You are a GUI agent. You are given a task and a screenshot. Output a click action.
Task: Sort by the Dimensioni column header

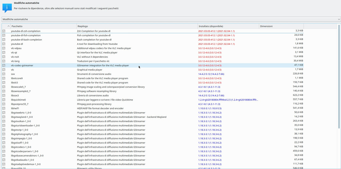coord(281,26)
